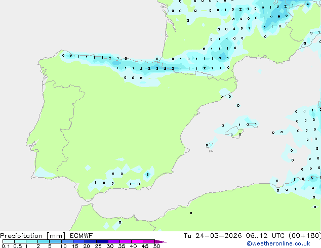Screen dimensions: 321x248
Task: Click the 35–40 mm legend swatch
Action: (126, 241)
